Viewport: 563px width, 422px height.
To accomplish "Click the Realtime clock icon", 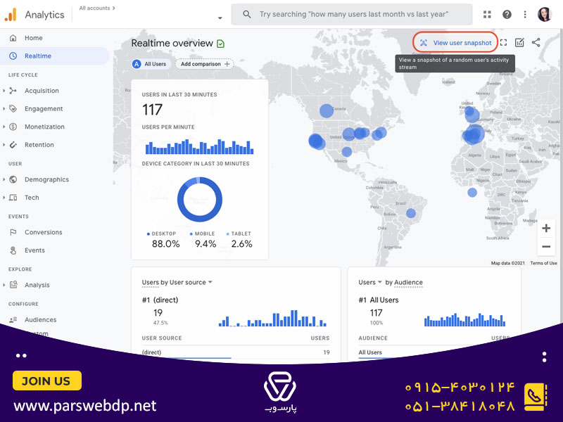I will pyautogui.click(x=13, y=56).
